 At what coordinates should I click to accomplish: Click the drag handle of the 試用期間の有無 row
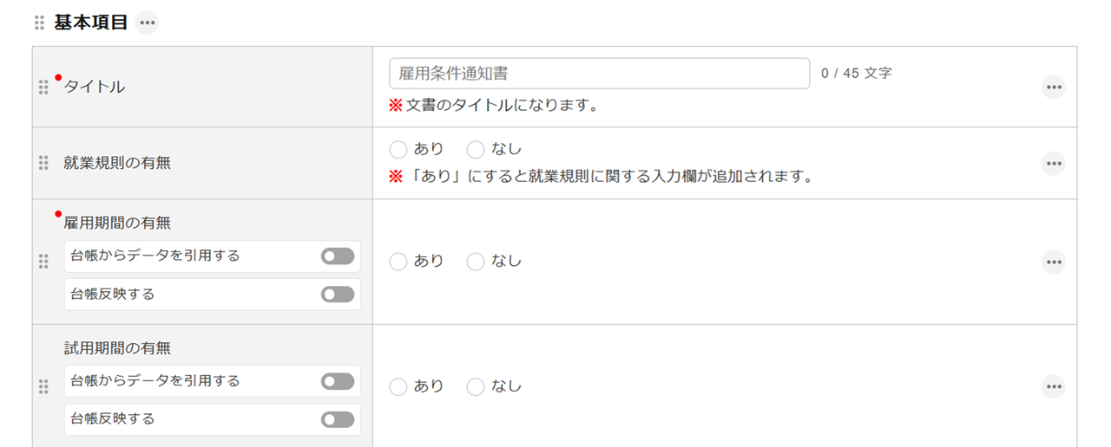click(43, 386)
